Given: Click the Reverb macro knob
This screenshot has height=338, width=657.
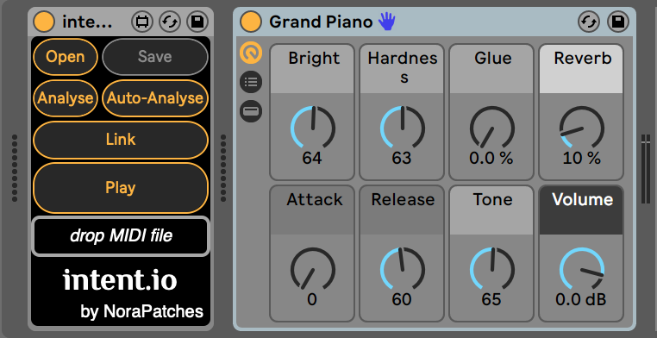Looking at the screenshot, I should click(x=582, y=128).
